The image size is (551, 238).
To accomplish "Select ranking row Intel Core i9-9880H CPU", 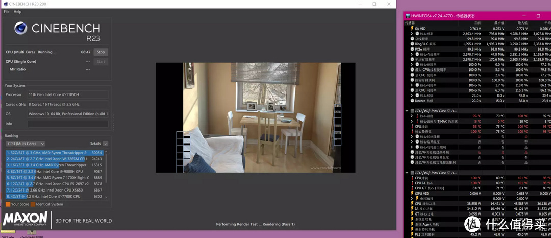I will [54, 172].
